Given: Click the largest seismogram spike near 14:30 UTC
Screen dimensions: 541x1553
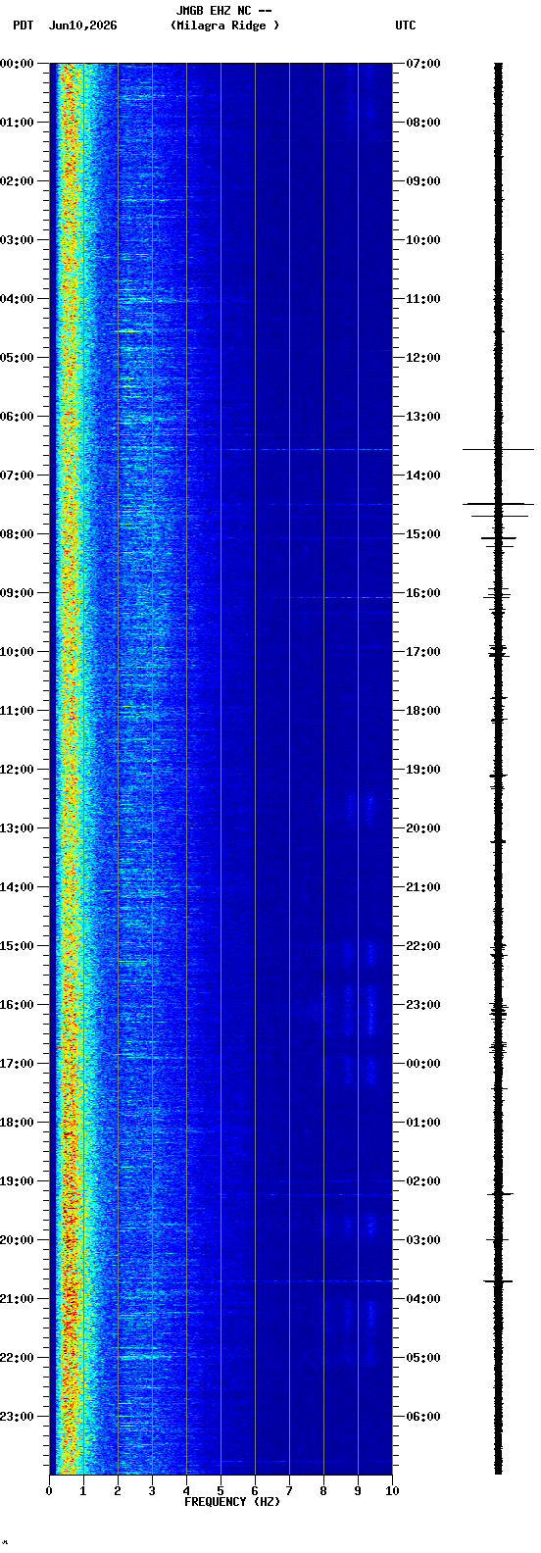Looking at the screenshot, I should [499, 504].
